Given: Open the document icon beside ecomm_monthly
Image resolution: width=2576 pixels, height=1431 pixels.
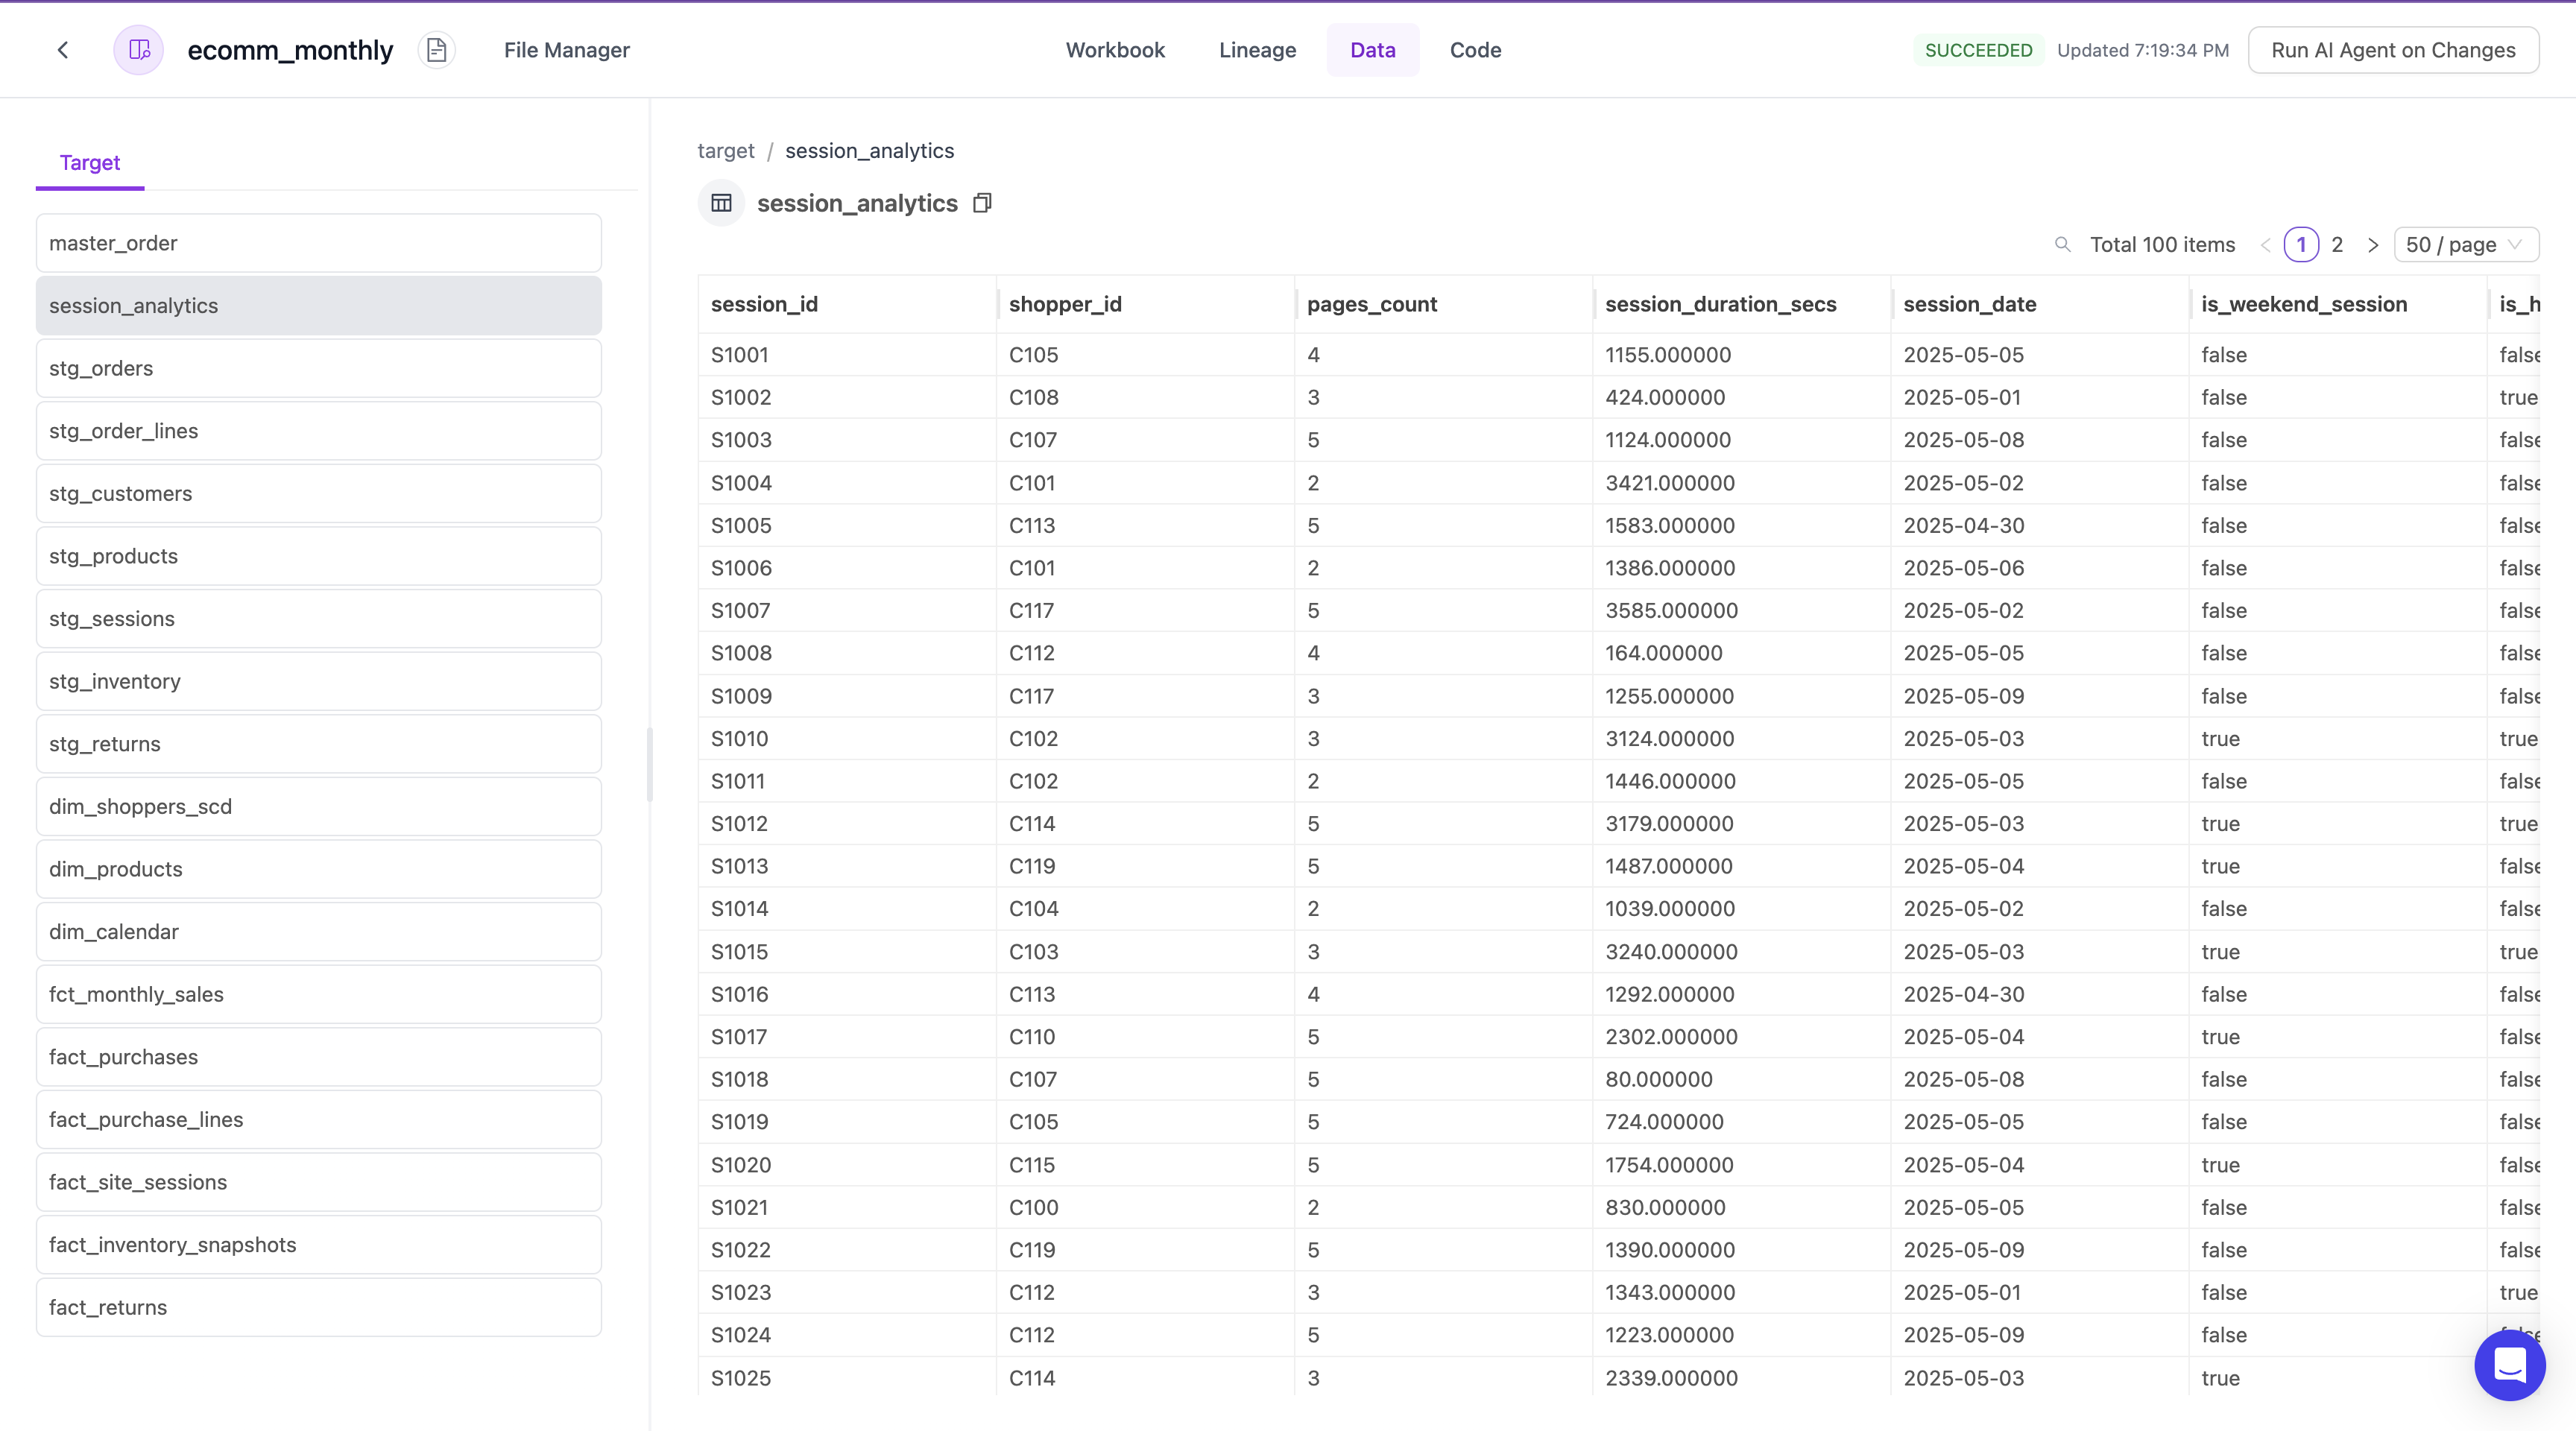Looking at the screenshot, I should 436,50.
